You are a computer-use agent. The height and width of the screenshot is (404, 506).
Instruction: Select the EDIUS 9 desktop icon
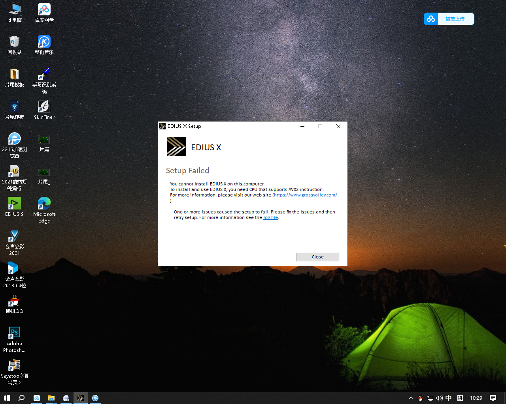(15, 207)
